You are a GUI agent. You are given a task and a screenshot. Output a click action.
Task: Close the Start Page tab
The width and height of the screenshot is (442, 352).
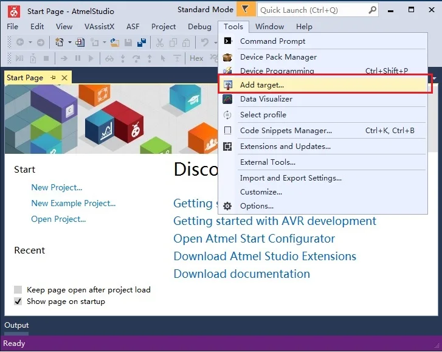[64, 77]
